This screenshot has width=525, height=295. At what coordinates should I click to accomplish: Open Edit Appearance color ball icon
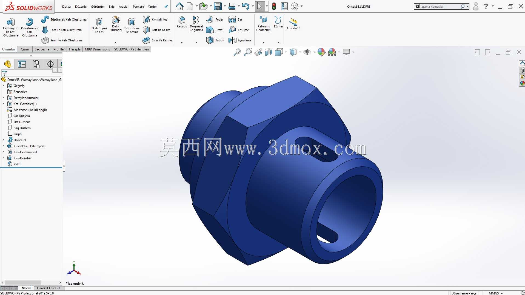click(x=321, y=52)
